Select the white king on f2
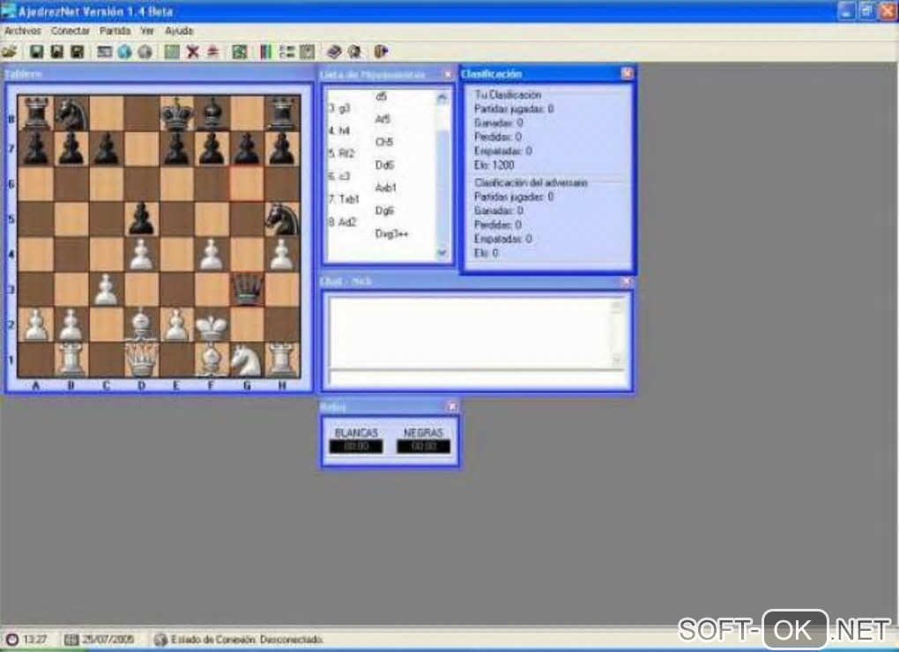Viewport: 899px width, 652px height. point(212,325)
